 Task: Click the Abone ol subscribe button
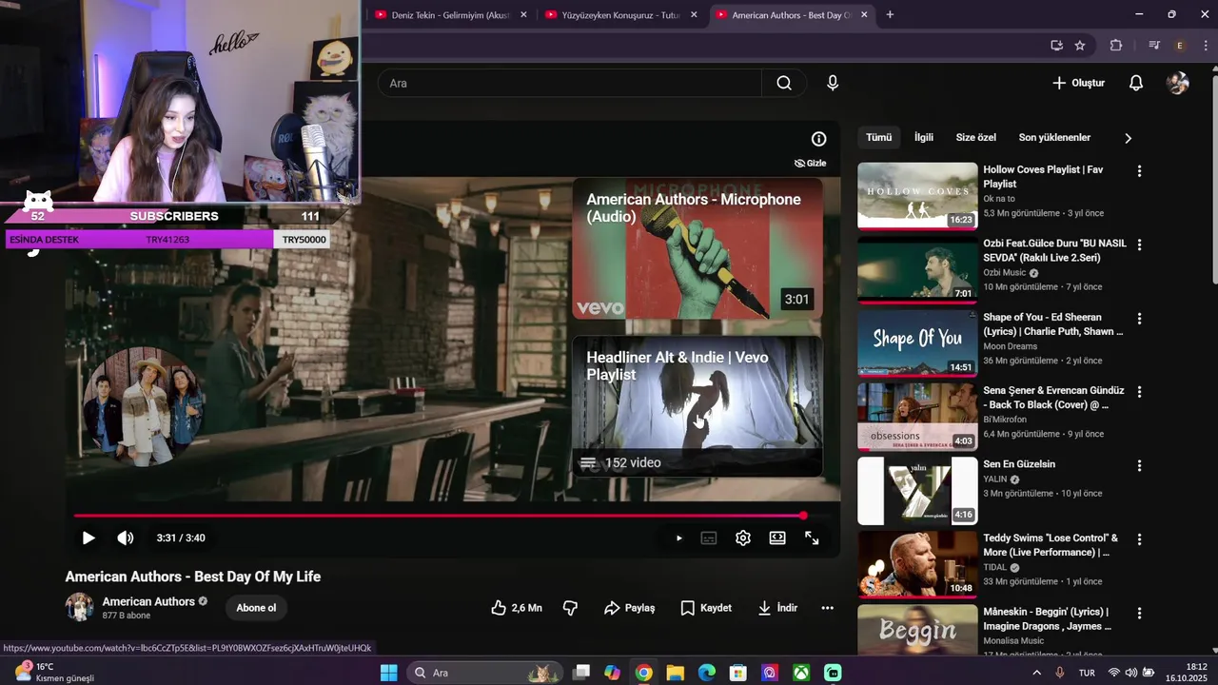(x=256, y=608)
